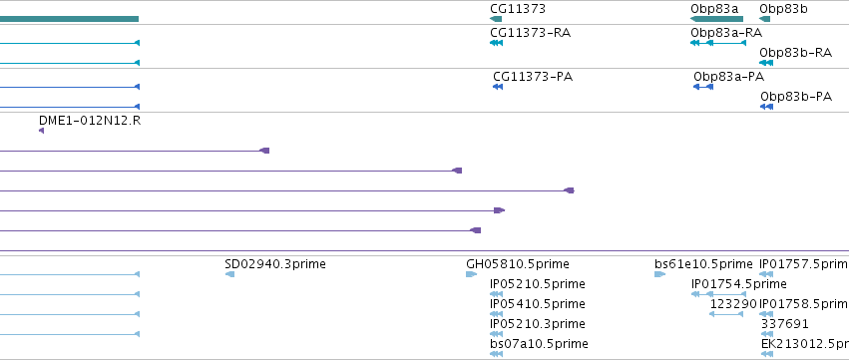Select the Obp83a gene bar
849x360 pixels.
(717, 19)
